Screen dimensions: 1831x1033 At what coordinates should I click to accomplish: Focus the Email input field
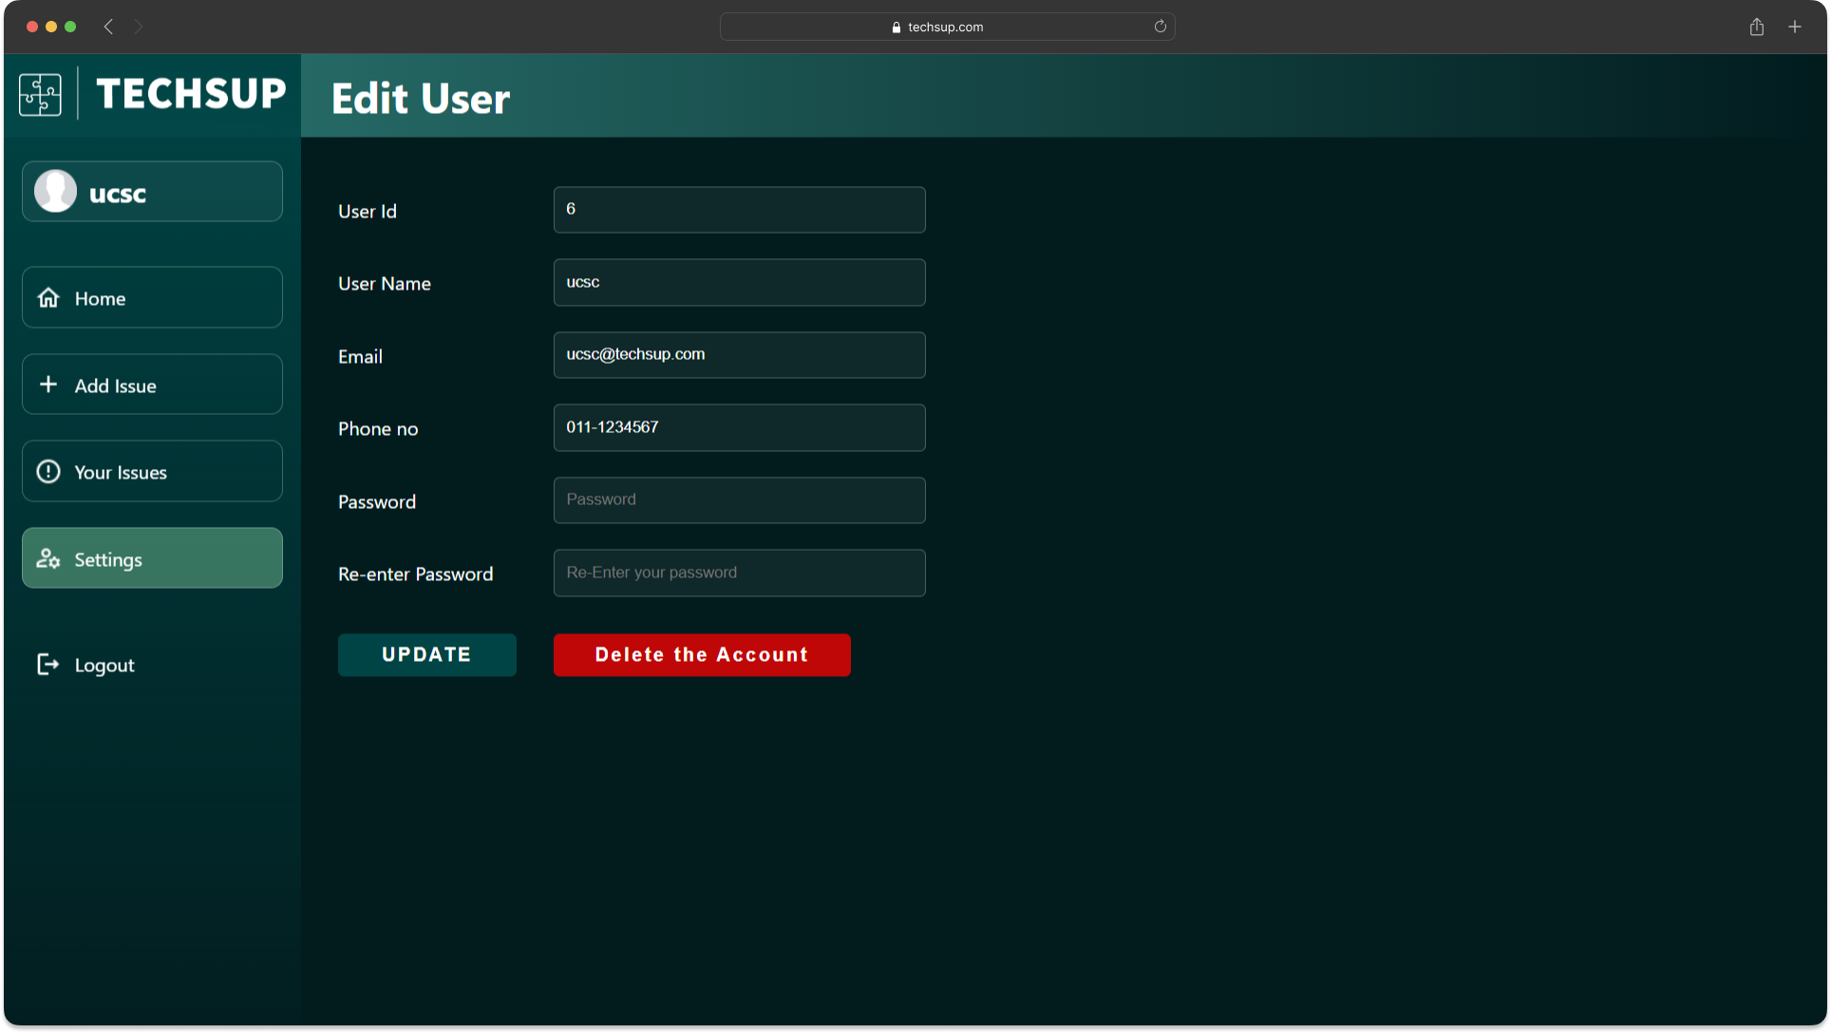tap(739, 355)
